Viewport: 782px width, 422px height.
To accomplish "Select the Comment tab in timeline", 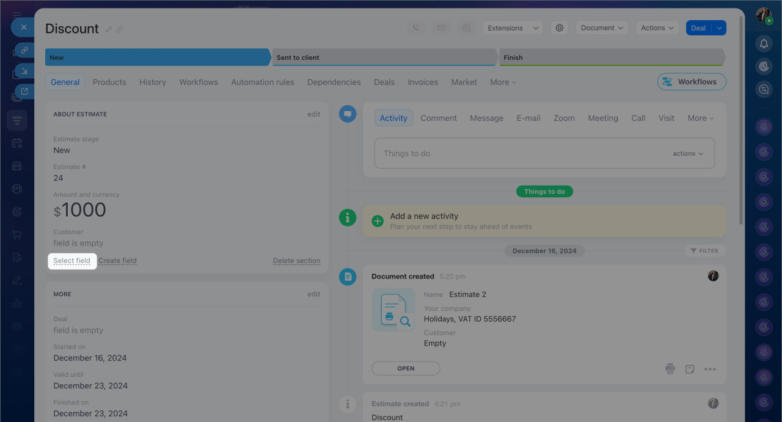I will (439, 118).
